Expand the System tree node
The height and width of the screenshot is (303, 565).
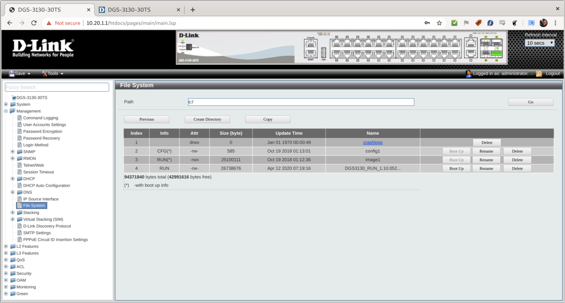tap(6, 104)
